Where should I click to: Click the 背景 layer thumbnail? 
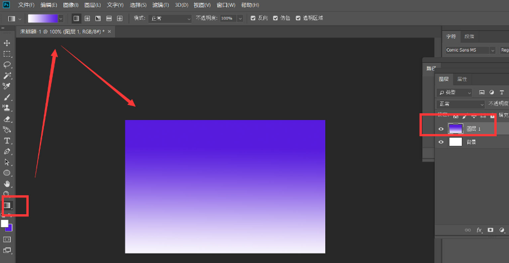pyautogui.click(x=455, y=142)
